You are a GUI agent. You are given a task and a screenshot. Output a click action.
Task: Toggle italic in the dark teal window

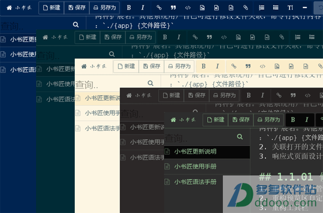179,37
